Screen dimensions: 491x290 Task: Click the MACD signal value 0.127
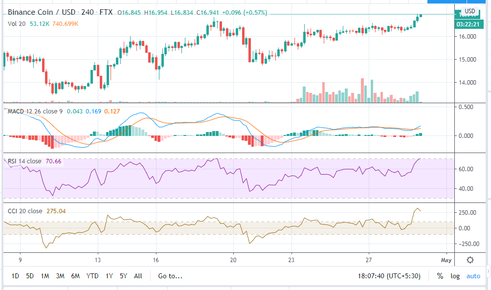pyautogui.click(x=112, y=111)
